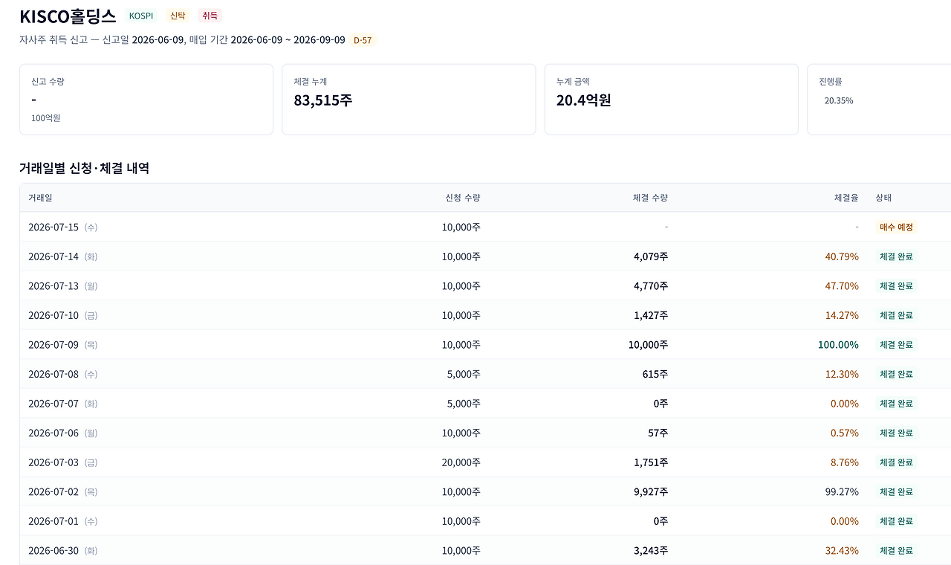Viewport: 951px width, 565px height.
Task: Click the 32.43% execution rate
Action: 842,550
